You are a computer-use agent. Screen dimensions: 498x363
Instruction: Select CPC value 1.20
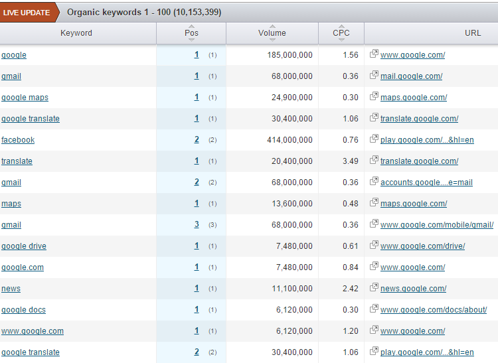[351, 331]
